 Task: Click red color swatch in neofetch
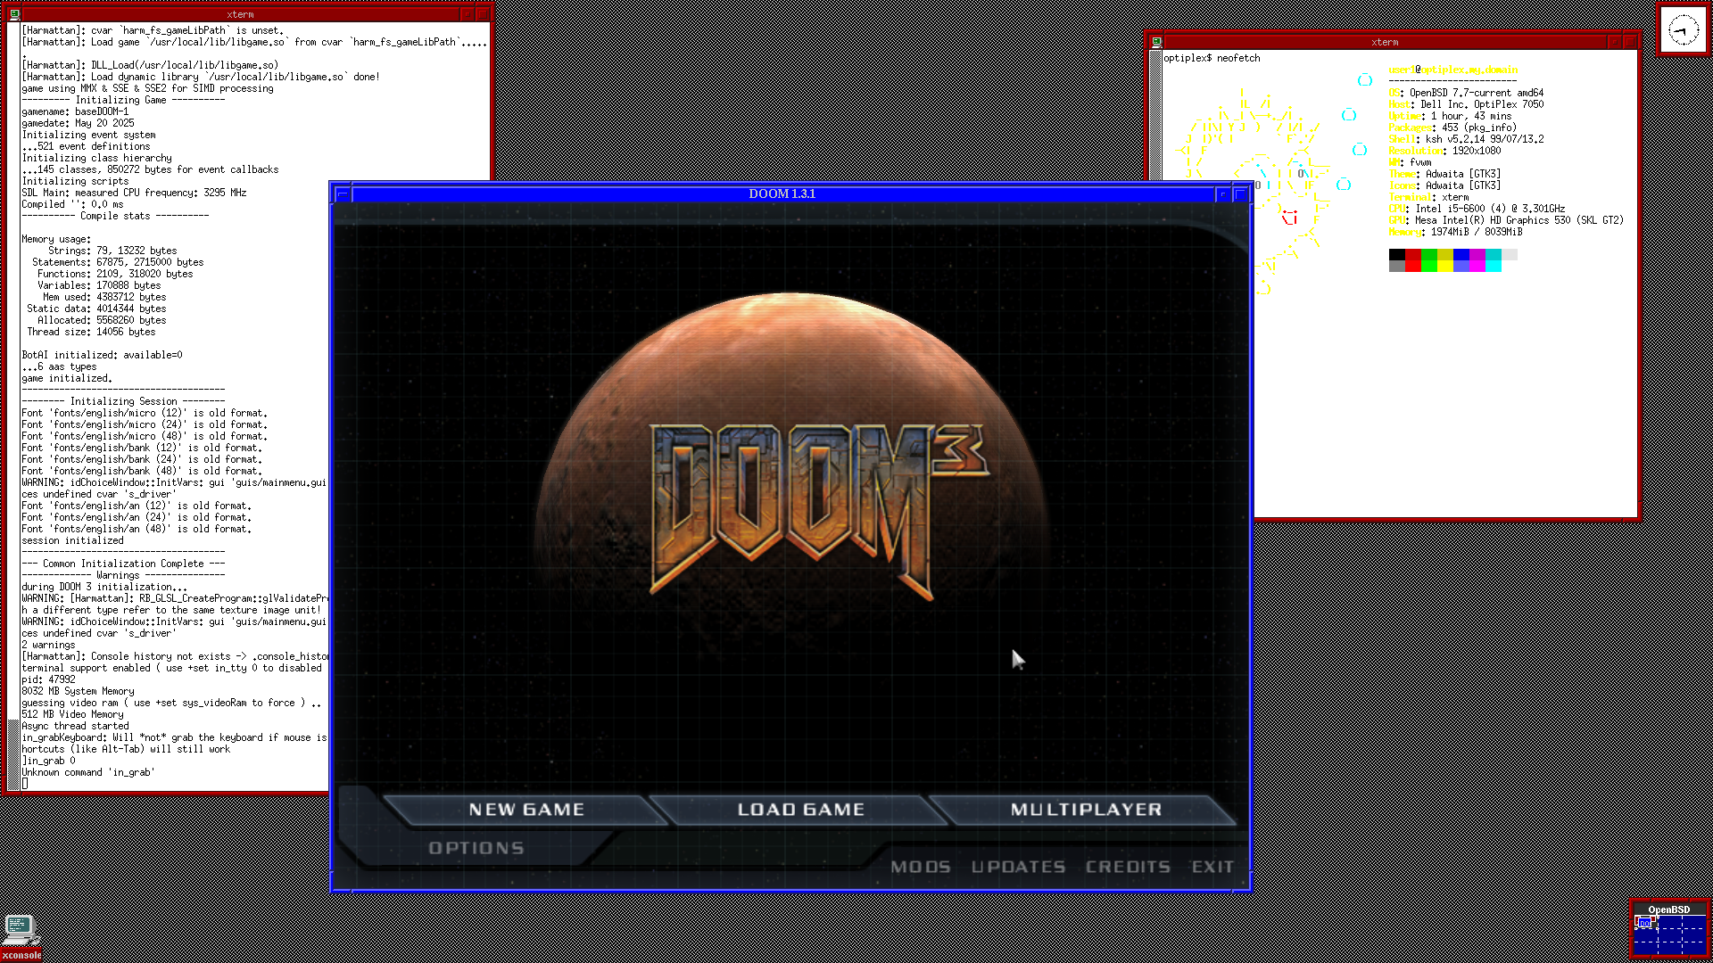(x=1413, y=255)
